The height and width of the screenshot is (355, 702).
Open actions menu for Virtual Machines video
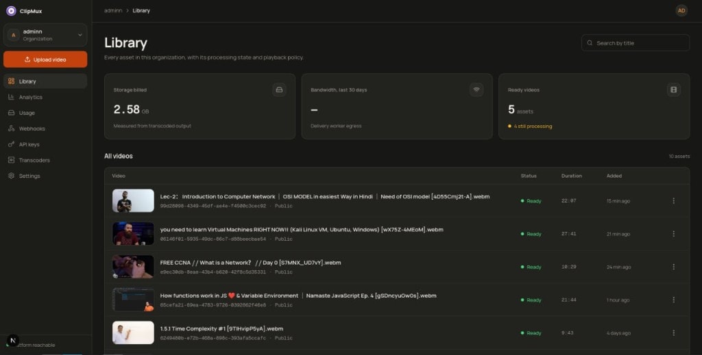tap(673, 233)
